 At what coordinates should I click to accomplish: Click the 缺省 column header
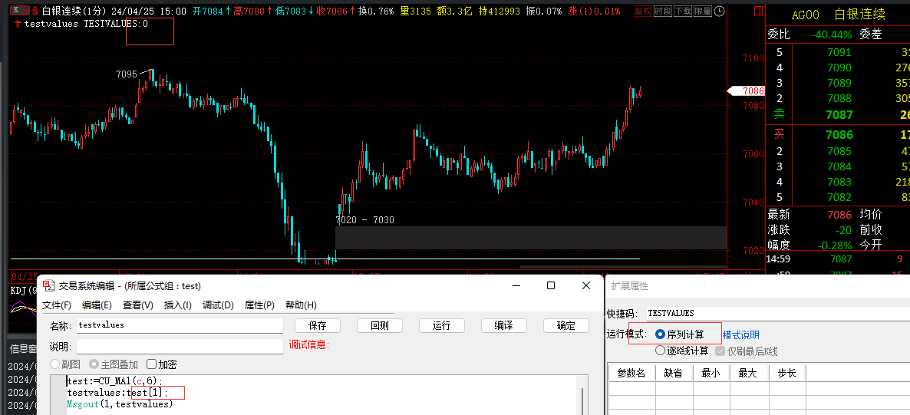pyautogui.click(x=674, y=373)
